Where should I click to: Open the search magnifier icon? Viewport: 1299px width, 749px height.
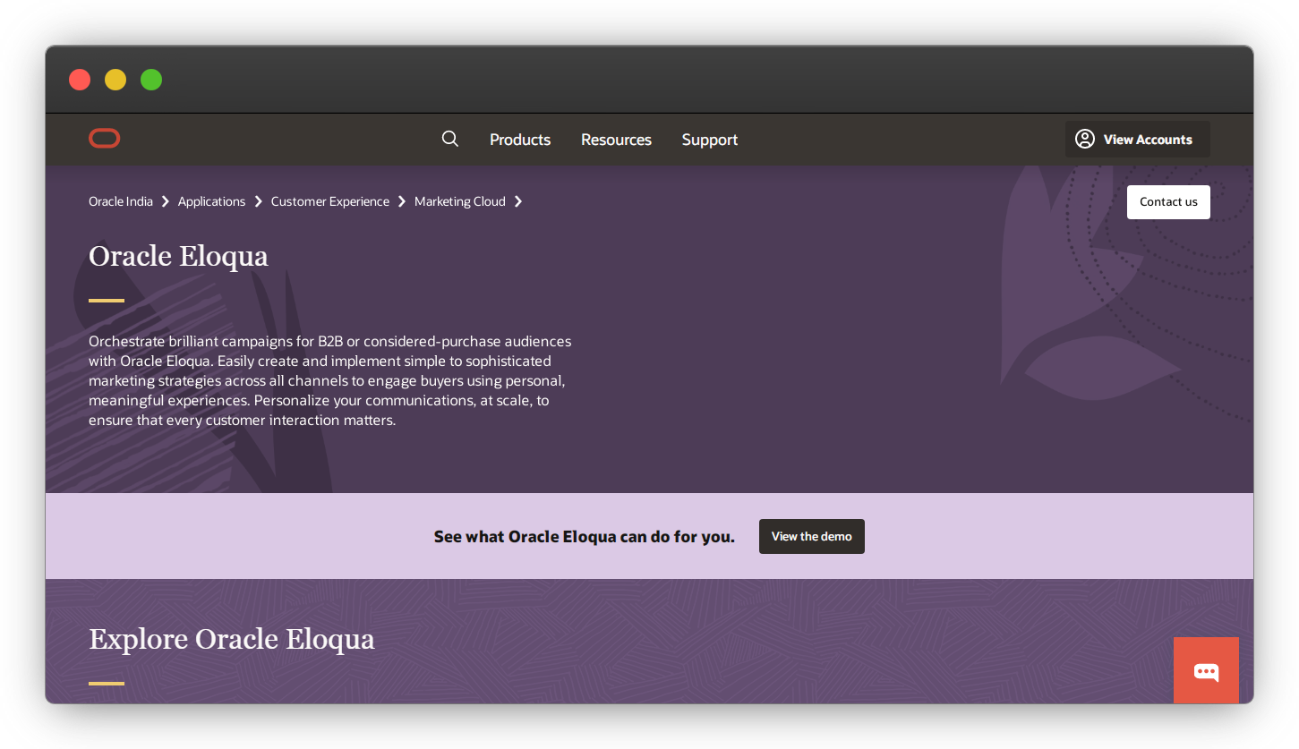click(x=450, y=139)
